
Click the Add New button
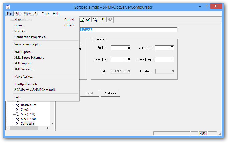110,93
